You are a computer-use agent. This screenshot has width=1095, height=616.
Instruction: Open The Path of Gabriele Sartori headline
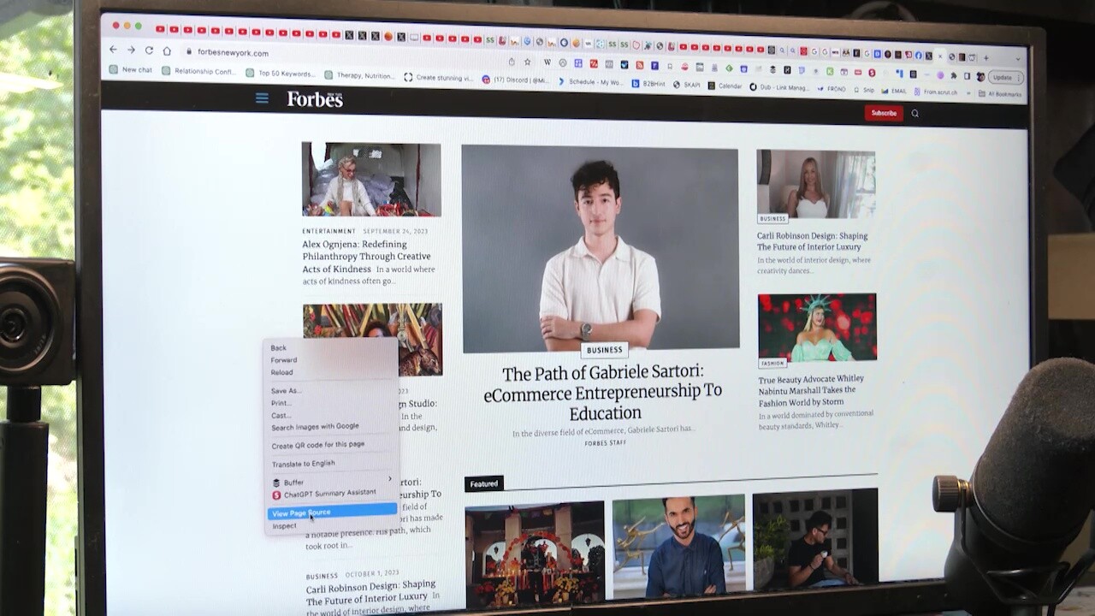point(602,393)
